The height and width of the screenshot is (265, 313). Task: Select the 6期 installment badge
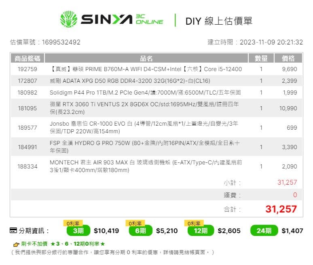pyautogui.click(x=141, y=231)
